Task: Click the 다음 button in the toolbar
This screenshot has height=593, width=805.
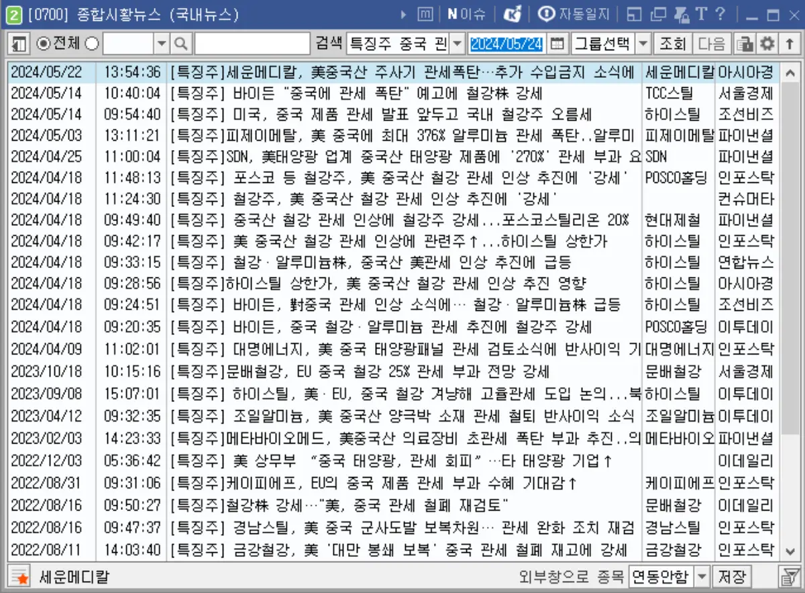Action: click(712, 44)
